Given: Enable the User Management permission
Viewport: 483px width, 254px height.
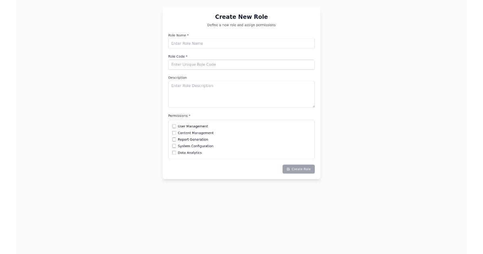Looking at the screenshot, I should (x=174, y=126).
